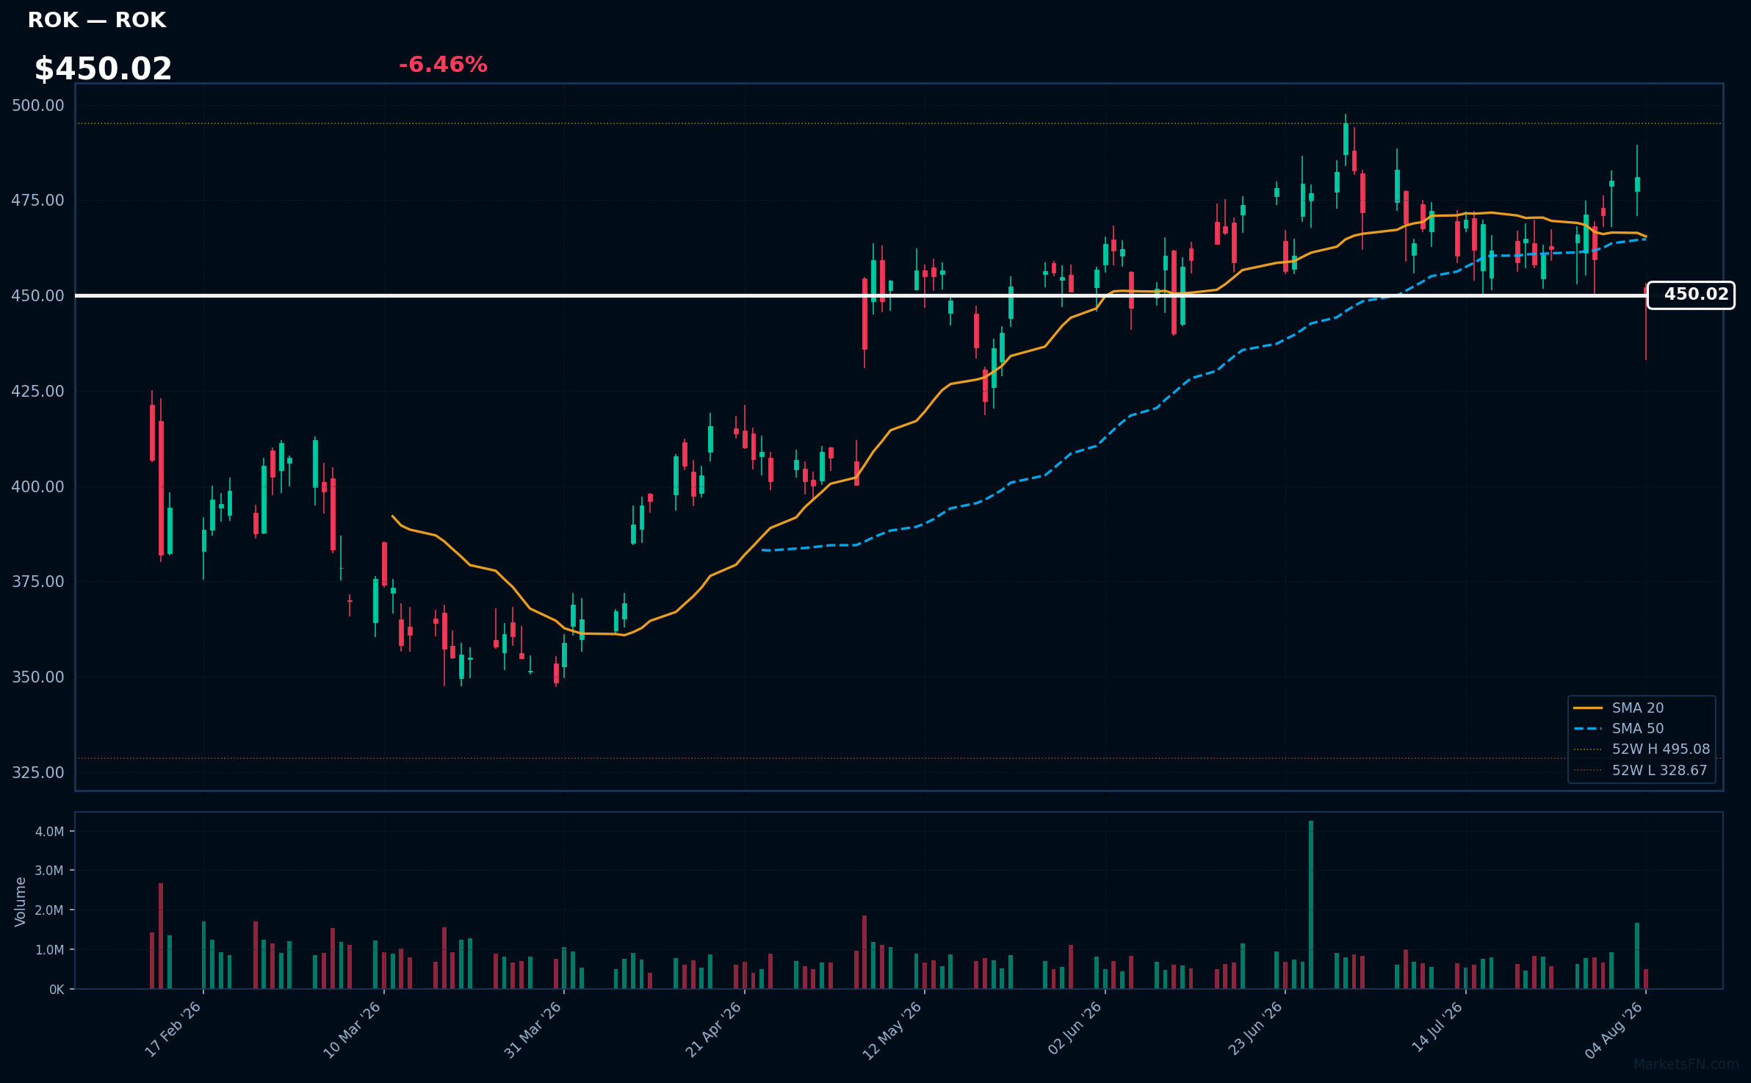Click the 0K volume axis label
The width and height of the screenshot is (1751, 1083).
[57, 989]
